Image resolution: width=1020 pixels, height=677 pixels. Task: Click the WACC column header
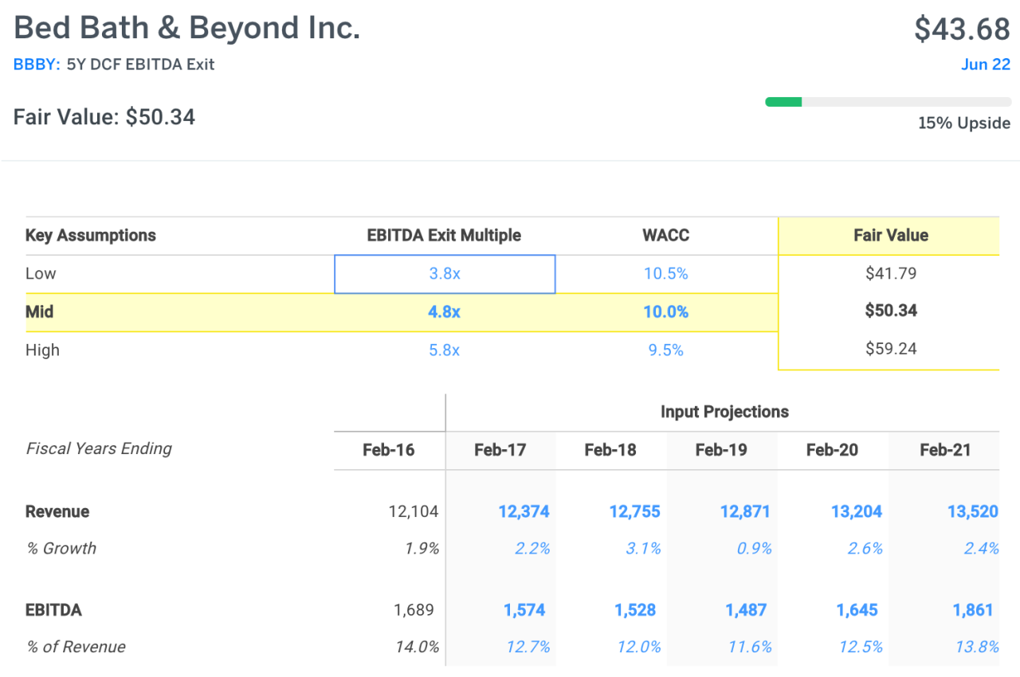pyautogui.click(x=665, y=236)
